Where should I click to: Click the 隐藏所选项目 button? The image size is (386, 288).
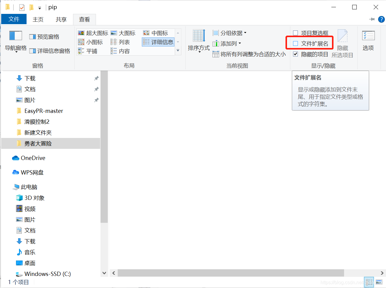342,44
